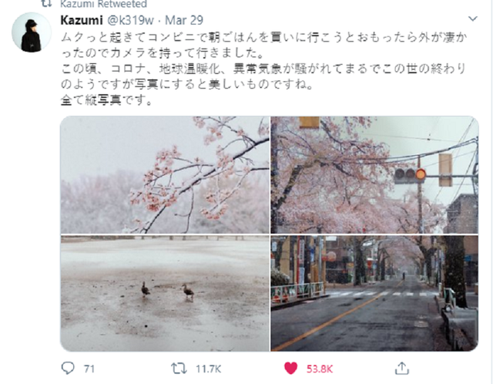Viewport: 493px width, 384px height.
Task: Click the retweet arrows icon
Action: click(179, 368)
